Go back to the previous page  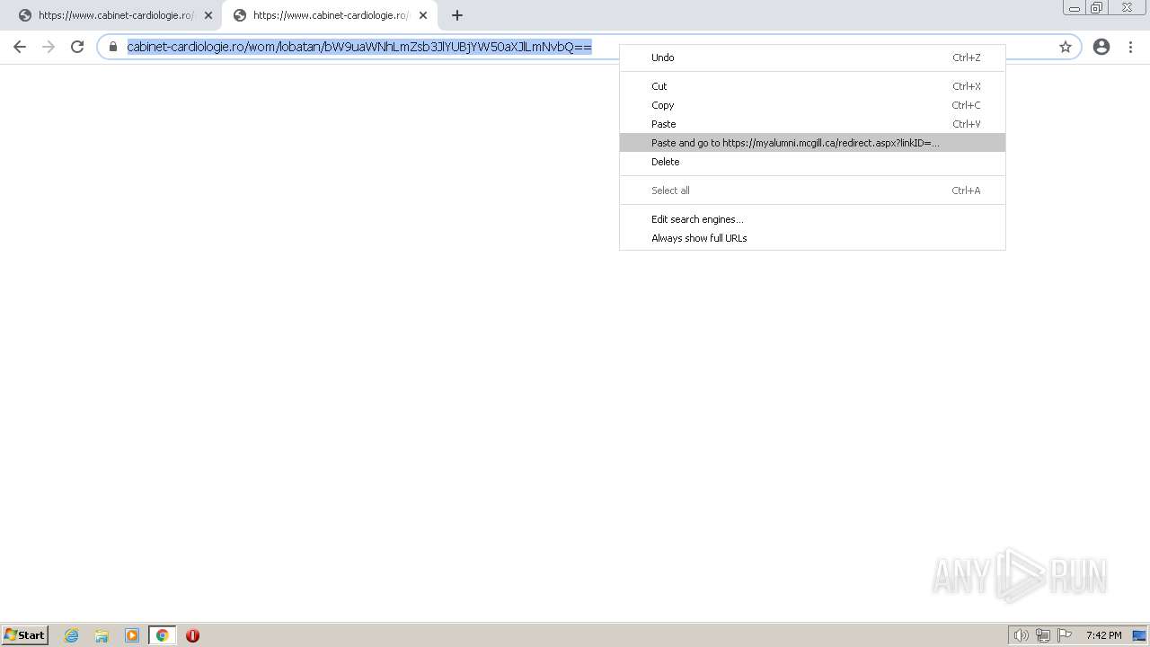20,47
